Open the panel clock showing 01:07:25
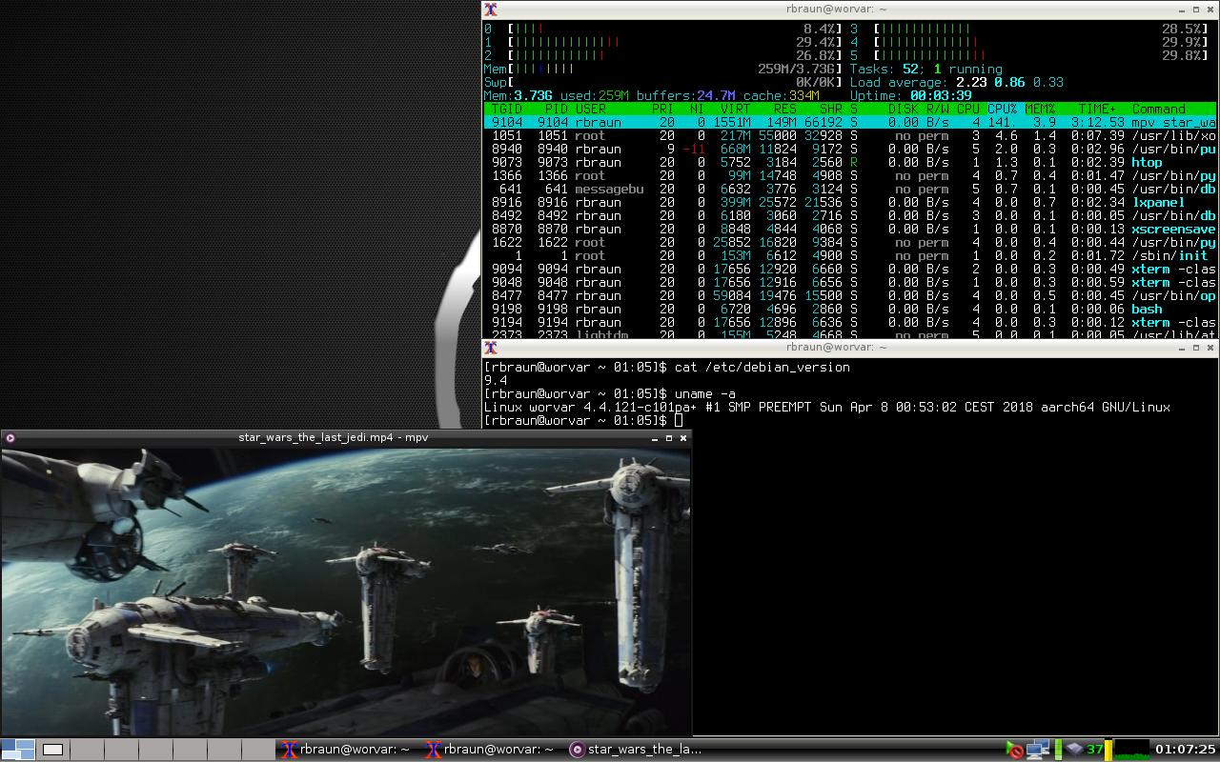 [1186, 750]
